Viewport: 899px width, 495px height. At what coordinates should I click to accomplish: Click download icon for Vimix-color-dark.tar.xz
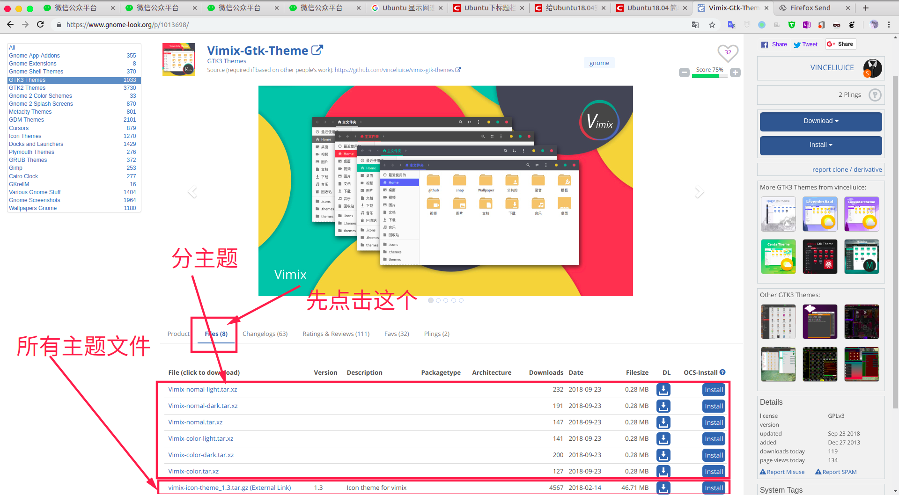tap(663, 455)
